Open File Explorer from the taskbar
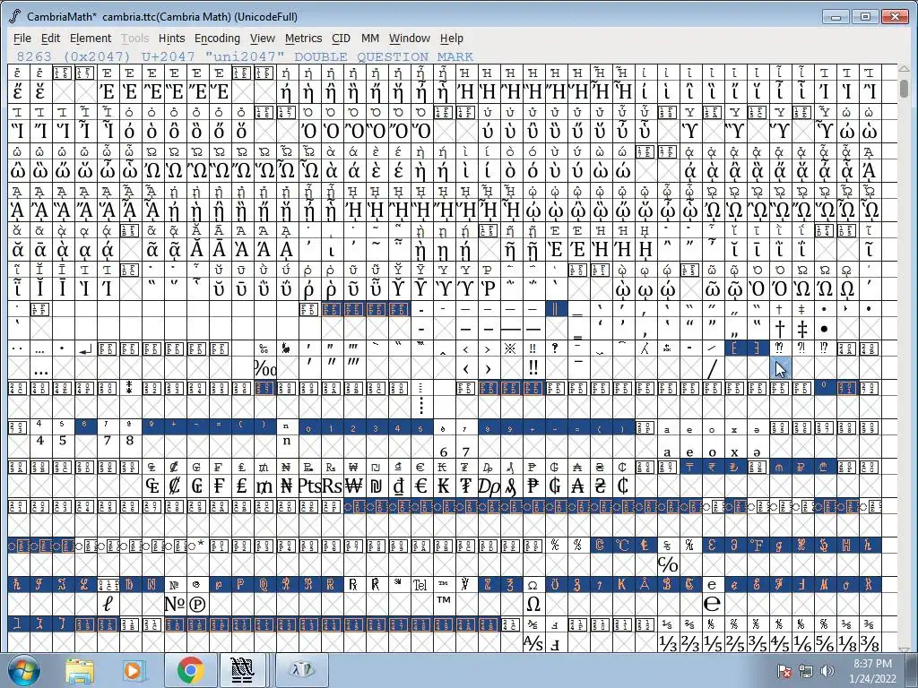The width and height of the screenshot is (918, 688). [x=80, y=670]
